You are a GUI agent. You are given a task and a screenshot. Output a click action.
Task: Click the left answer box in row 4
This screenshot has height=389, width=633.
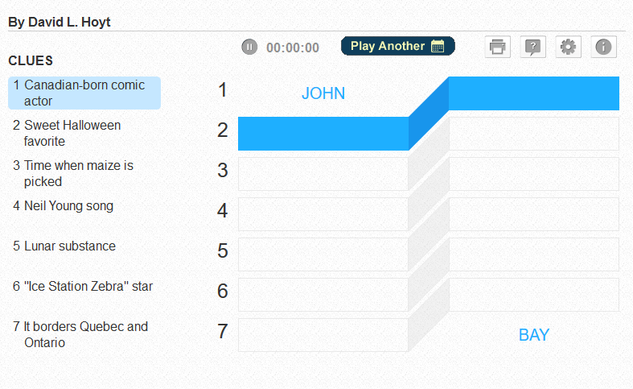pyautogui.click(x=323, y=214)
